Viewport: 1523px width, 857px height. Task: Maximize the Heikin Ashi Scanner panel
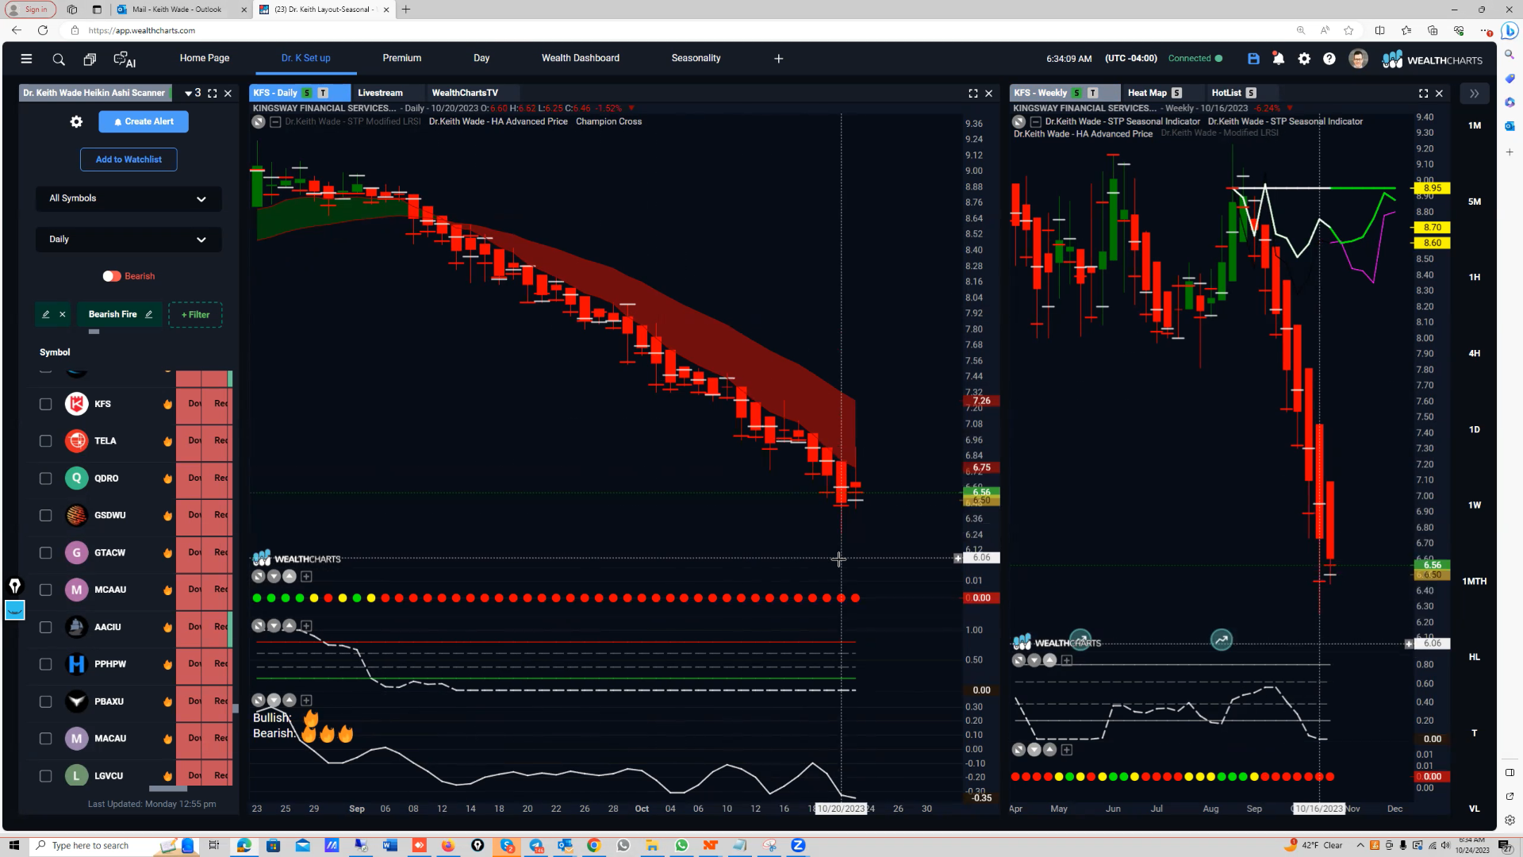pyautogui.click(x=213, y=93)
